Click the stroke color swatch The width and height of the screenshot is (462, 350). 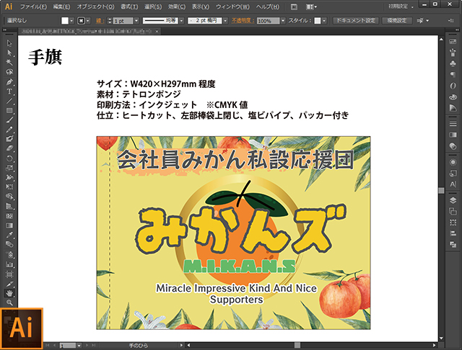(x=81, y=21)
